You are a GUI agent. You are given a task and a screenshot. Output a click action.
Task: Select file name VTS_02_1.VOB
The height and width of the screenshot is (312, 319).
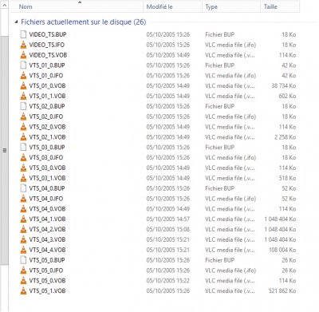pyautogui.click(x=47, y=137)
